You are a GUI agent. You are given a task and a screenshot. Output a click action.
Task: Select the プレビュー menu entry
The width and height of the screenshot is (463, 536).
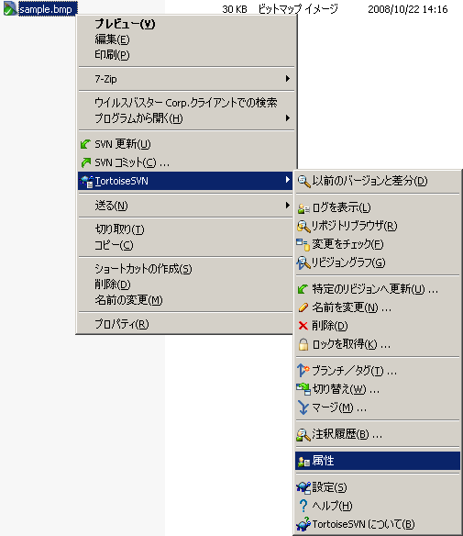pos(186,24)
